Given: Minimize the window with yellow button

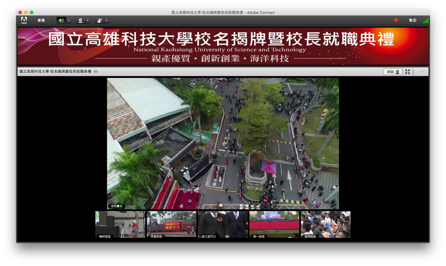Looking at the screenshot, I should (26, 12).
